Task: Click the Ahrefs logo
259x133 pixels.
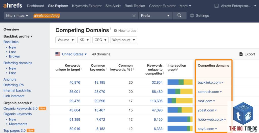Action: 13,6
